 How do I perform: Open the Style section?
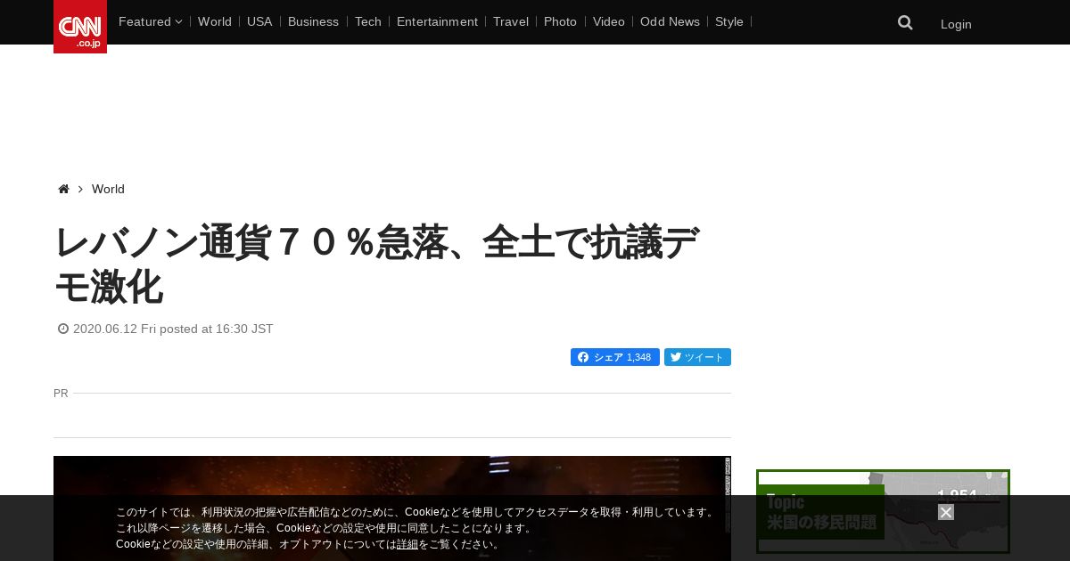(x=729, y=21)
